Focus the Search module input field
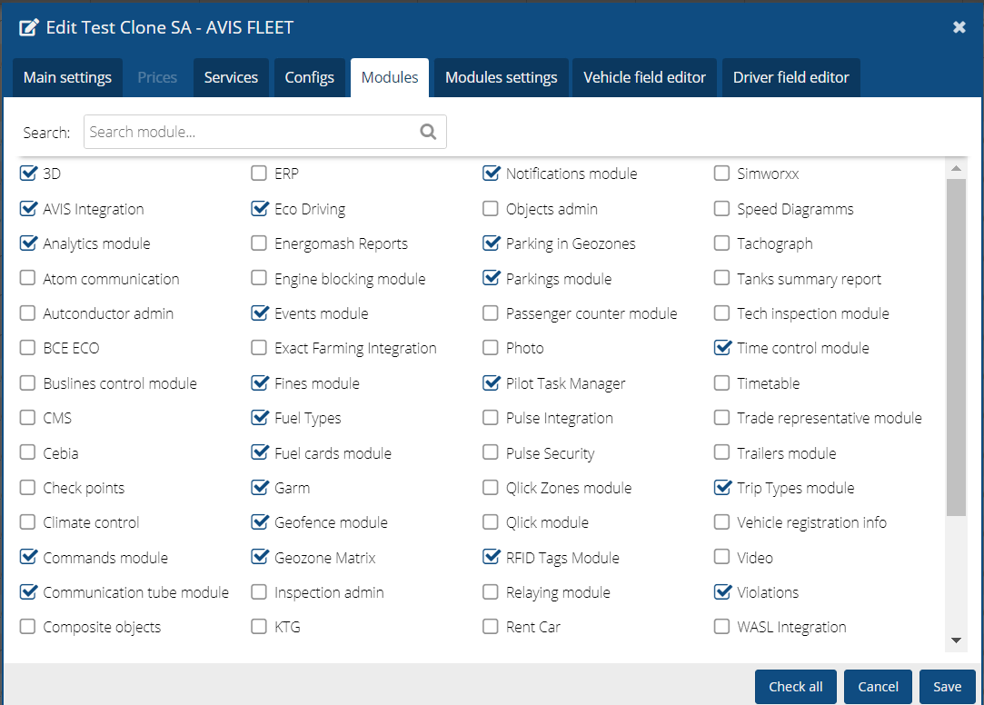 [x=250, y=132]
